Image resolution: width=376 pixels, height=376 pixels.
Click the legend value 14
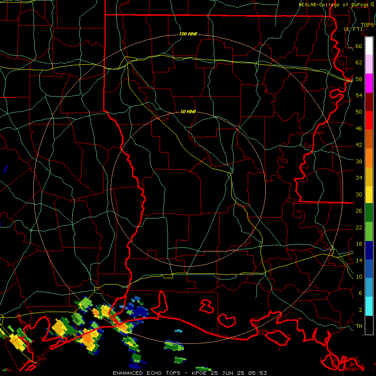point(359,260)
